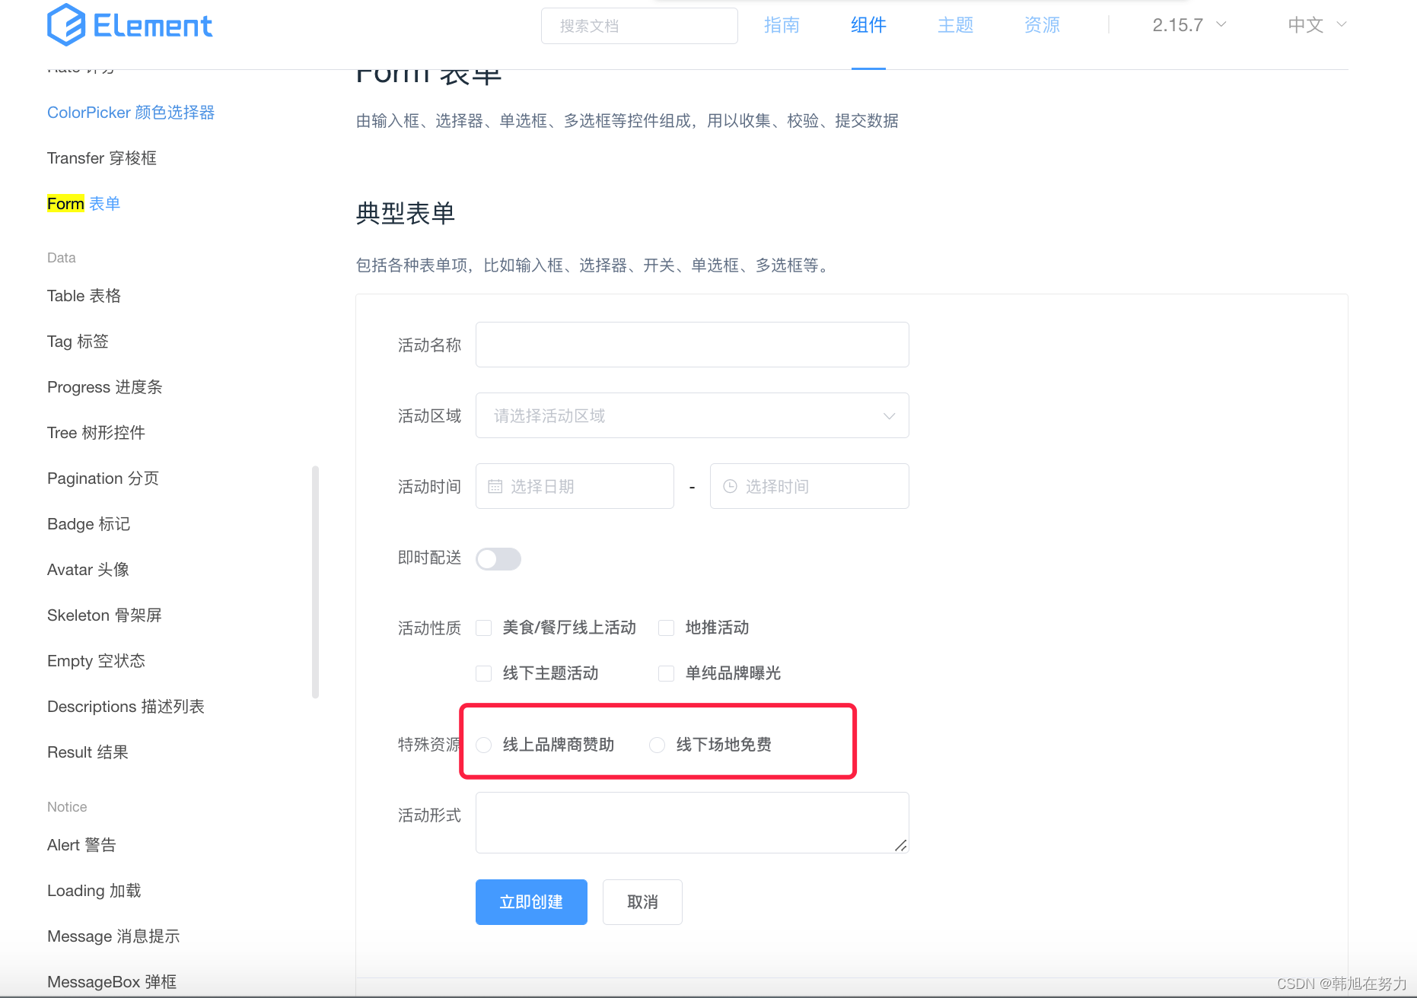The height and width of the screenshot is (998, 1417).
Task: Open Result 结果 in sidebar
Action: click(88, 752)
